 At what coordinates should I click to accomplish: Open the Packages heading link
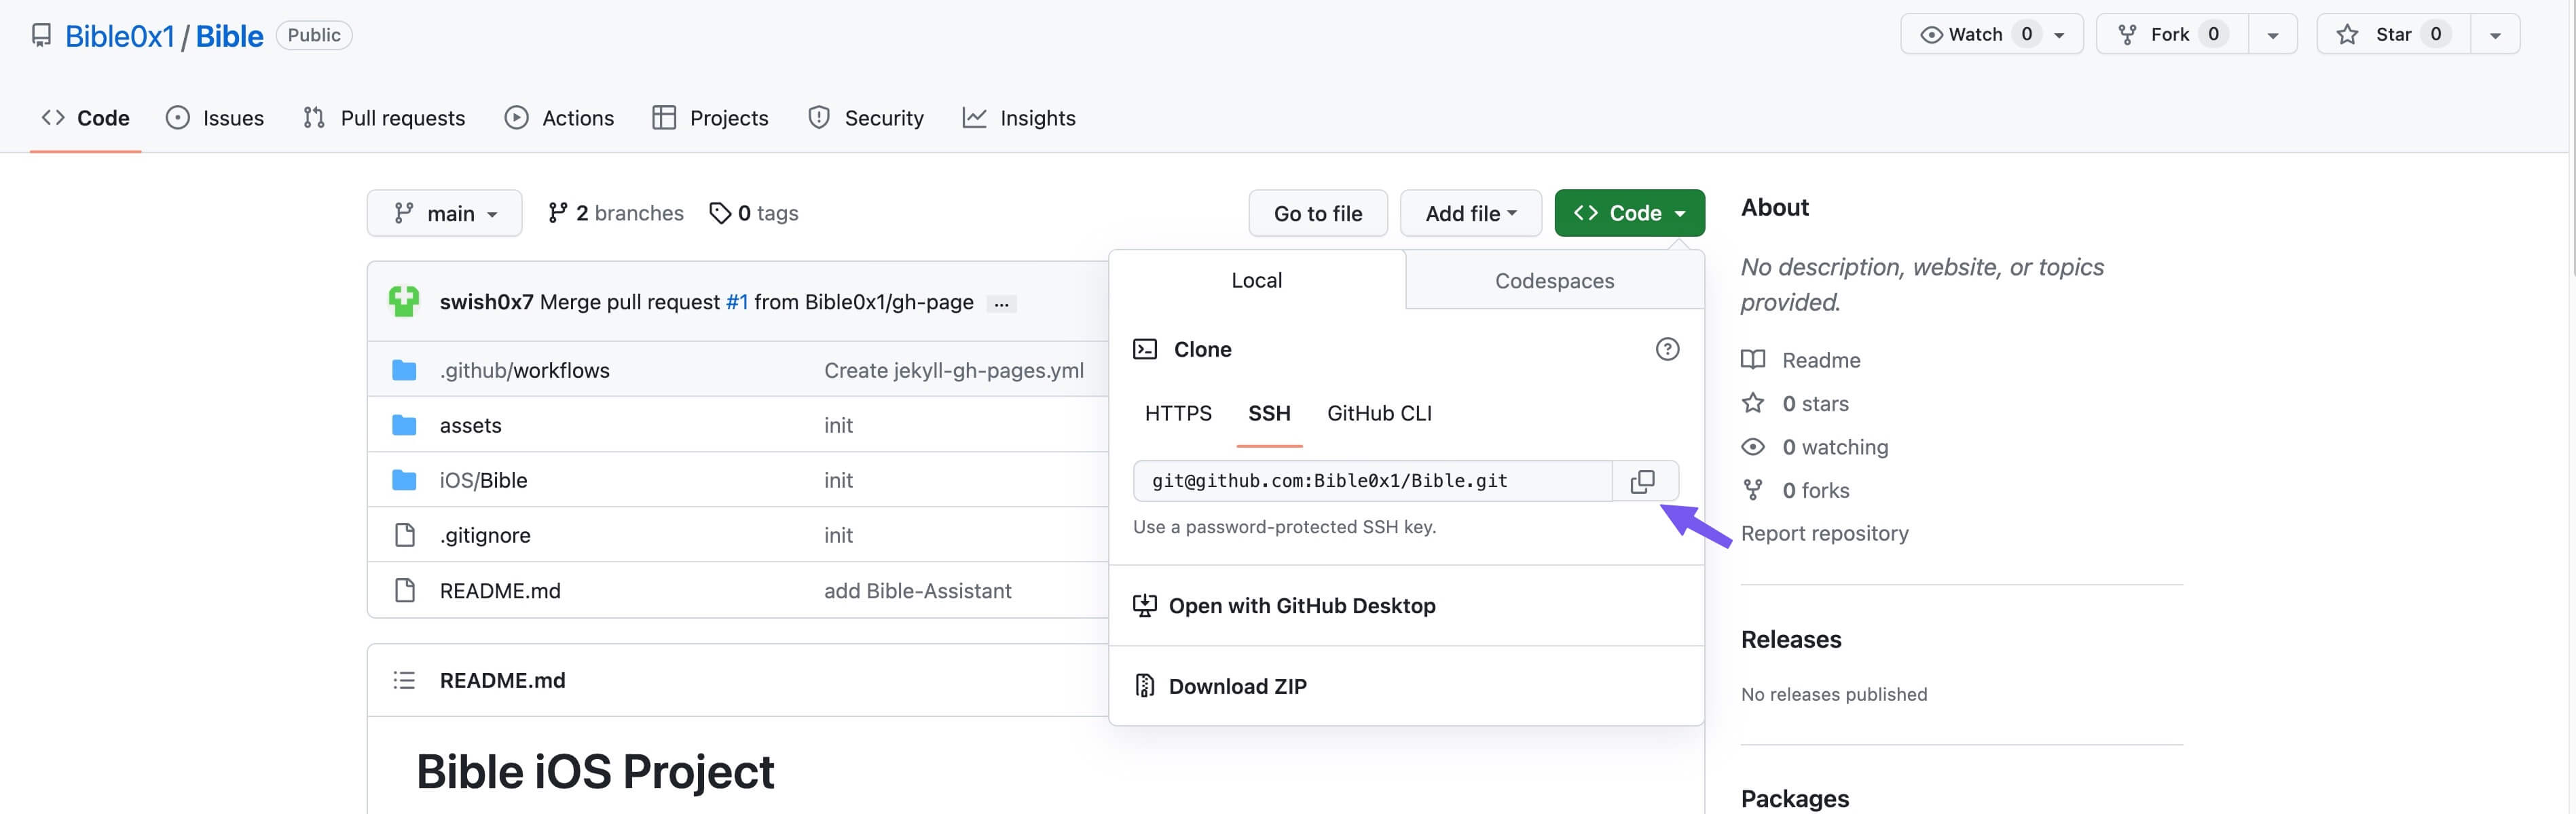click(x=1795, y=798)
